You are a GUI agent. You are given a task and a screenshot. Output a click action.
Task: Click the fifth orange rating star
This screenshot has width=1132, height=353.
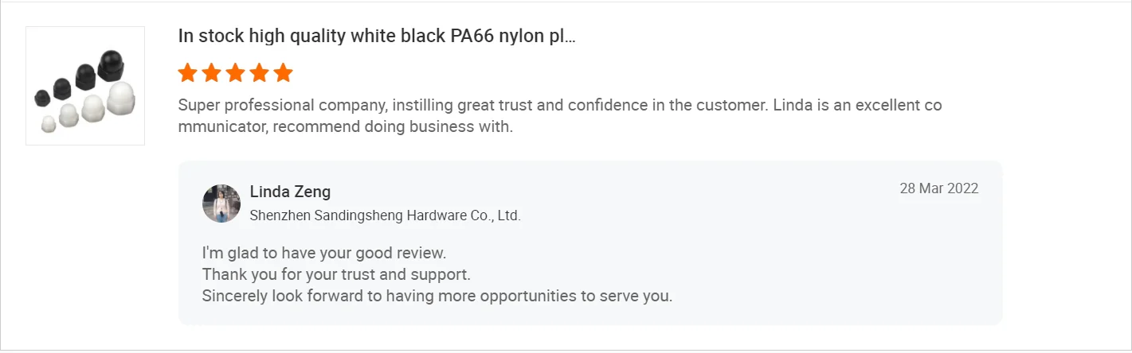coord(283,74)
